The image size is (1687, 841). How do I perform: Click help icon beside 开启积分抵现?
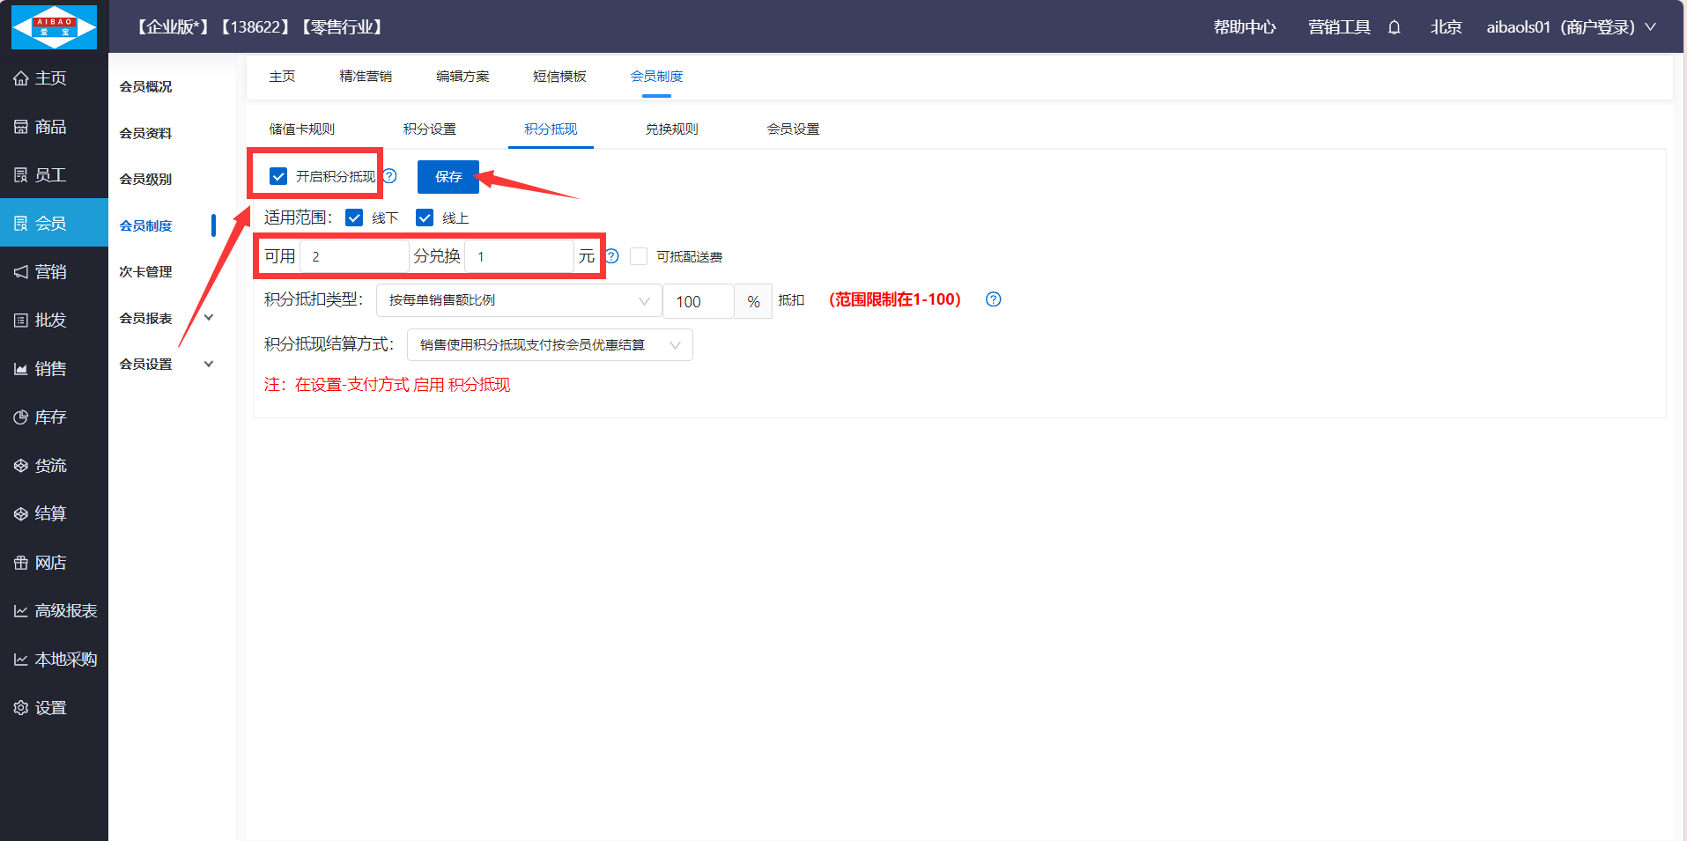tap(389, 176)
